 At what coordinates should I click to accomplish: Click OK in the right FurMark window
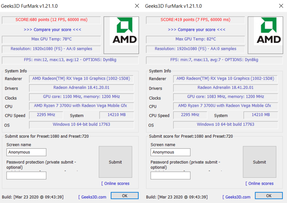[269, 196]
